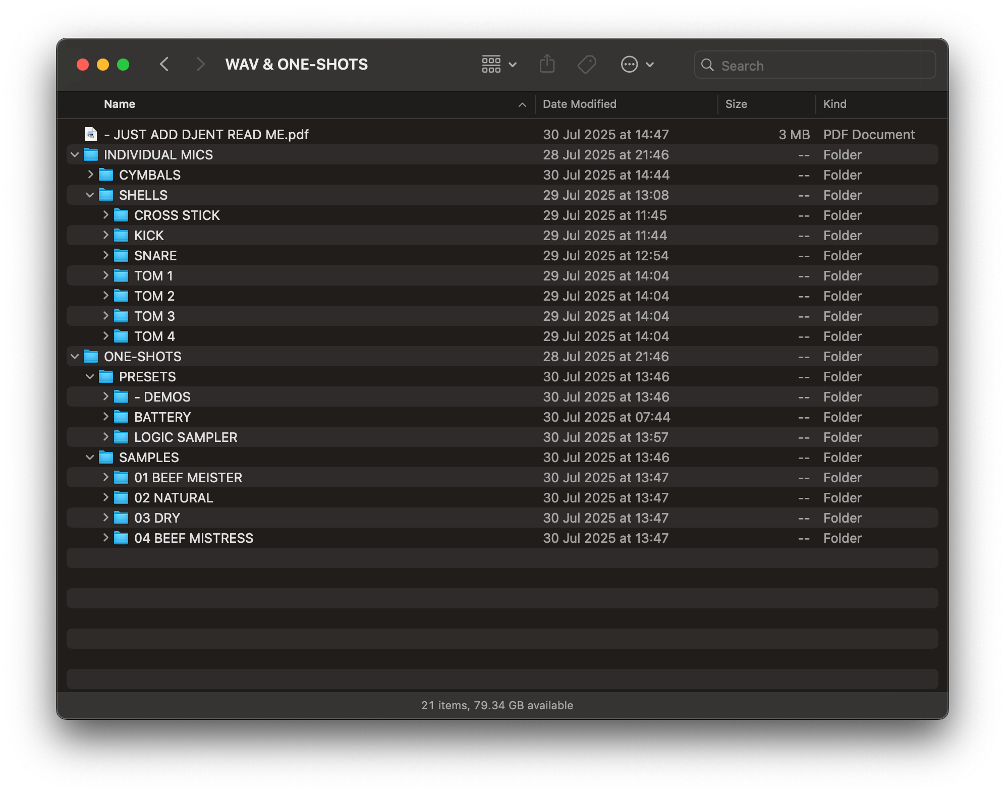Image resolution: width=1005 pixels, height=794 pixels.
Task: Collapse the INDIVIDUAL MICS folder
Action: pos(75,154)
